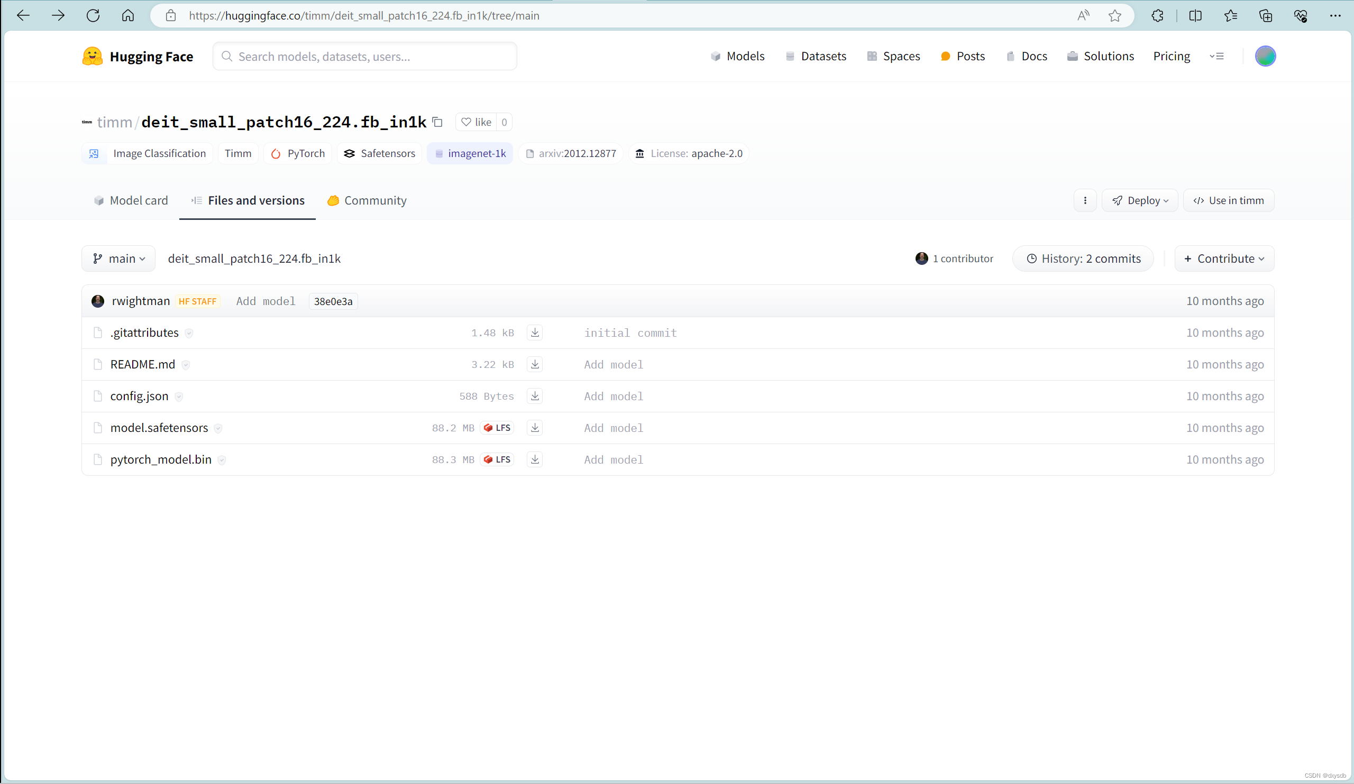Image resolution: width=1354 pixels, height=784 pixels.
Task: Open Solutions in the top navigation
Action: (x=1101, y=56)
